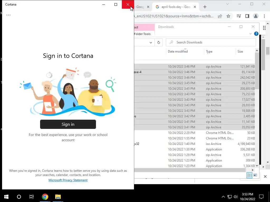Open the Microsoft Privacy Statement link

click(68, 180)
